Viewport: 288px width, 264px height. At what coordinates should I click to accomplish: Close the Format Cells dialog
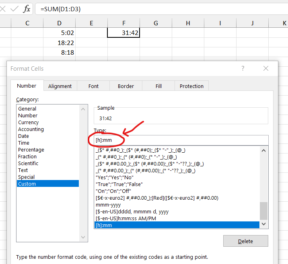[x=266, y=68]
